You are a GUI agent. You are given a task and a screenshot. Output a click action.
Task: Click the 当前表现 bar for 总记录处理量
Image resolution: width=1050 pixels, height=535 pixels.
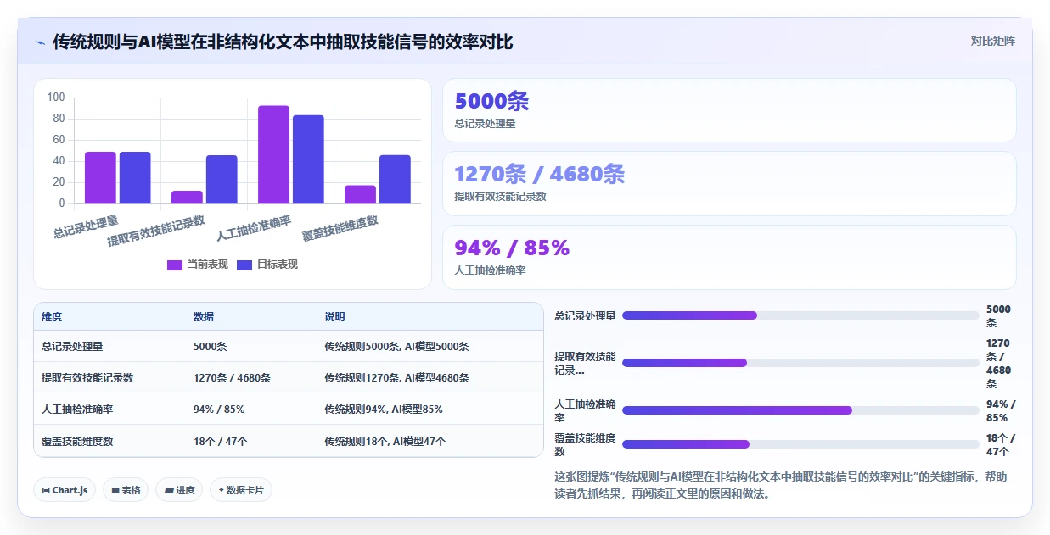tap(100, 178)
